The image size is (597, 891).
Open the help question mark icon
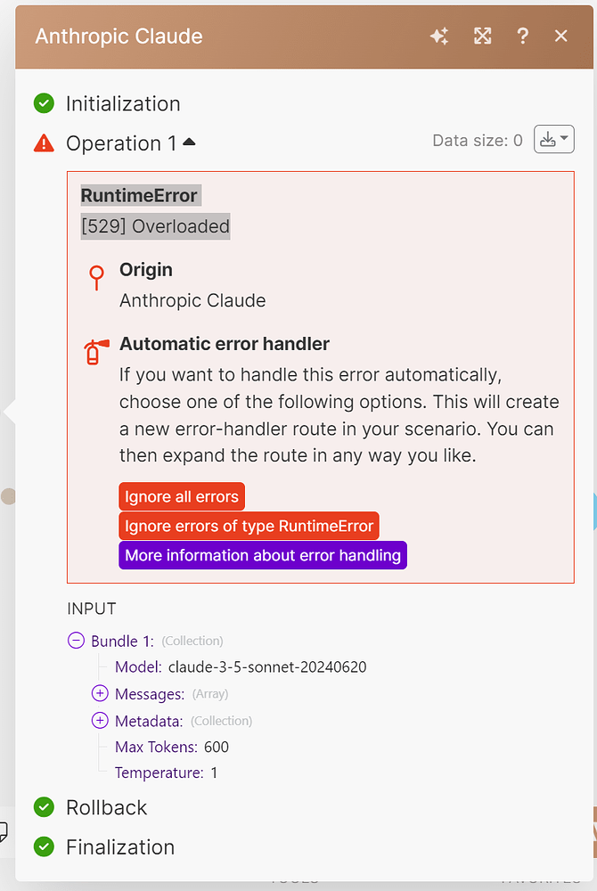[x=523, y=37]
